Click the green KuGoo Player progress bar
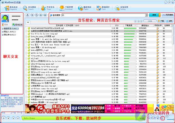This screenshot has width=175, height=123. pyautogui.click(x=84, y=118)
